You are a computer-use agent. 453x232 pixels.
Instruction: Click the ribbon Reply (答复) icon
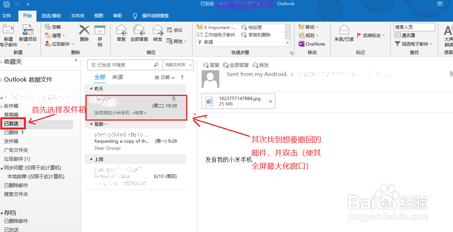[121, 30]
